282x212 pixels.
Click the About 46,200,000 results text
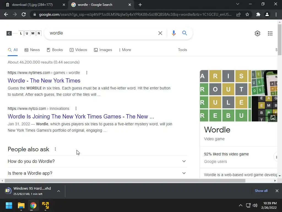[44, 62]
